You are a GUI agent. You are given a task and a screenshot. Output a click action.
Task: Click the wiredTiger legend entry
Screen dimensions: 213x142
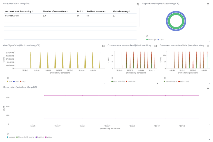(152, 40)
